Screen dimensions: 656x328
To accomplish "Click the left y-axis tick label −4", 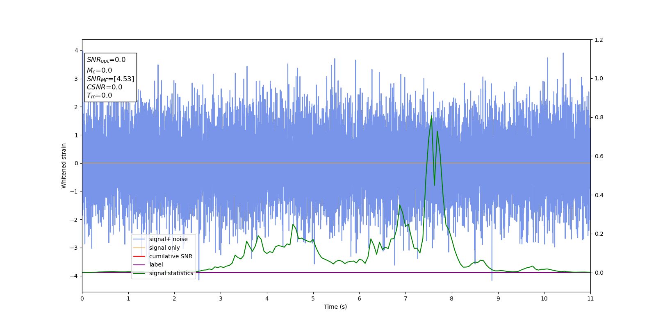I will pyautogui.click(x=74, y=276).
